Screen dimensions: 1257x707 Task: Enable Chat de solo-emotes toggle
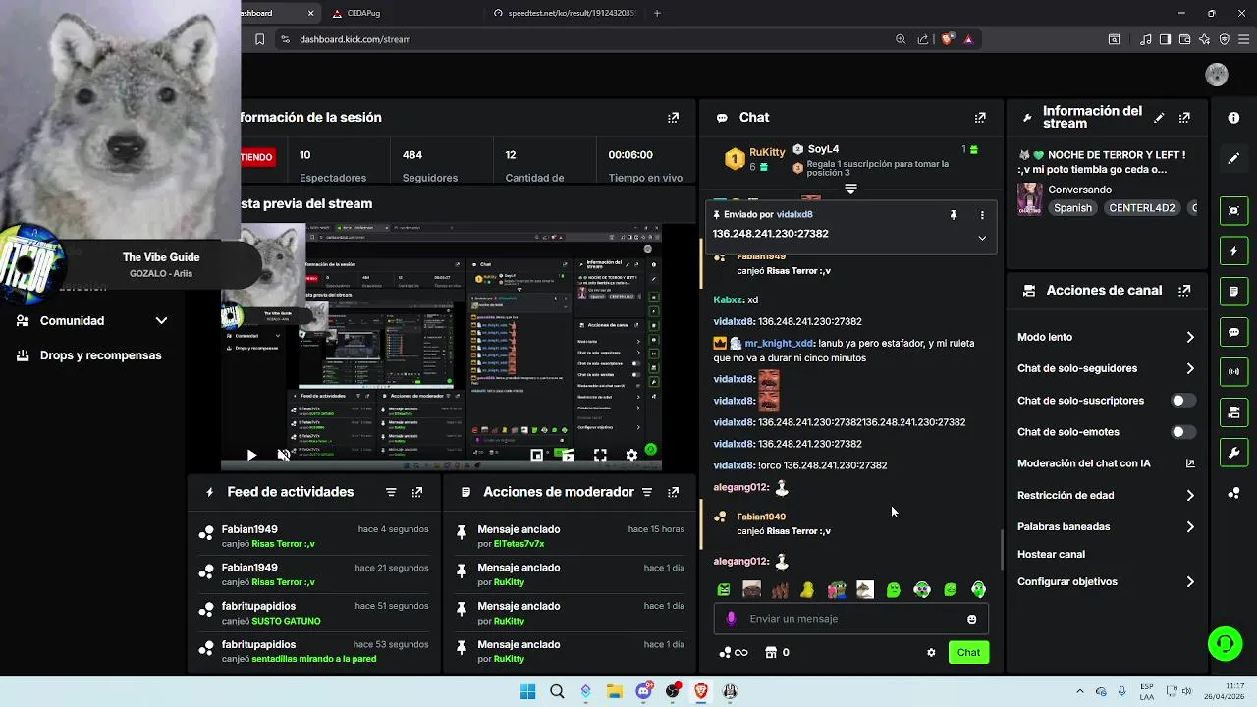pyautogui.click(x=1183, y=432)
